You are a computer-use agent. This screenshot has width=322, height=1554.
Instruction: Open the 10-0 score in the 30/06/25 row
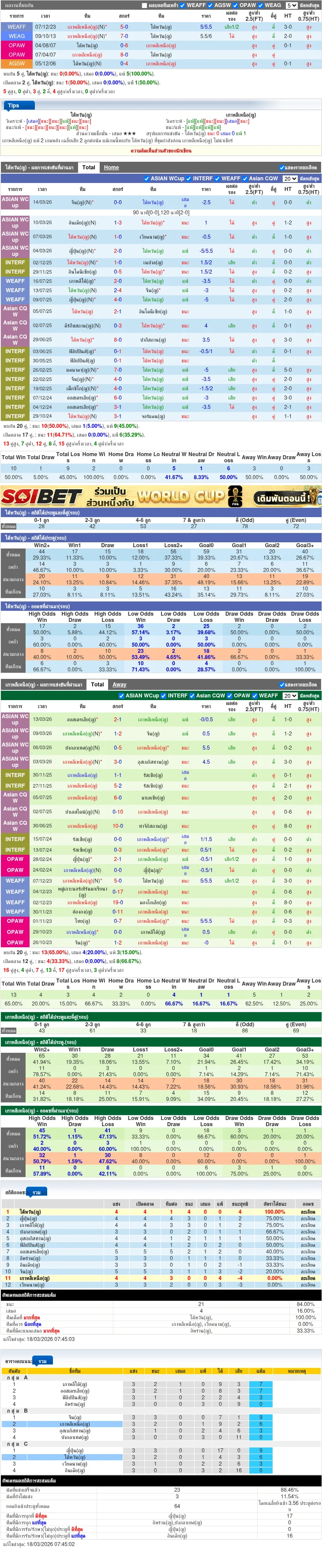pyautogui.click(x=117, y=826)
